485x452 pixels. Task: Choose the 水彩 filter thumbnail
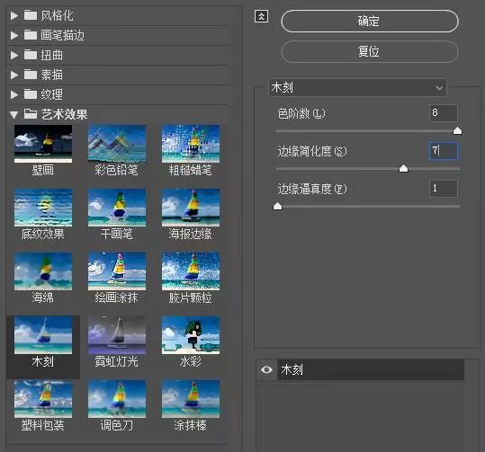[x=191, y=335]
